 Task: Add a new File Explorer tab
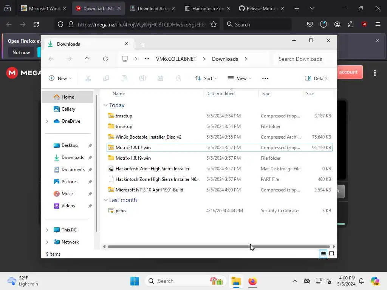pos(143,44)
